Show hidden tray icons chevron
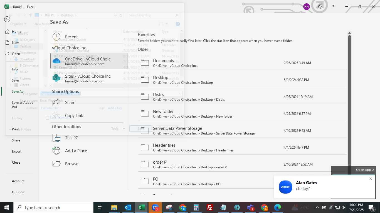This screenshot has width=380, height=213. point(317,207)
